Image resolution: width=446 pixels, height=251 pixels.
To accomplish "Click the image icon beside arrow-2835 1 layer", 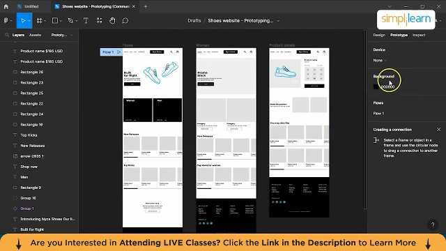I will tap(15, 156).
